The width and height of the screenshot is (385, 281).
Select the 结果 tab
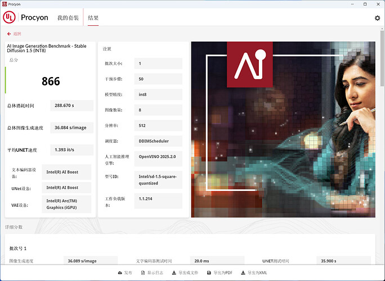coord(93,18)
